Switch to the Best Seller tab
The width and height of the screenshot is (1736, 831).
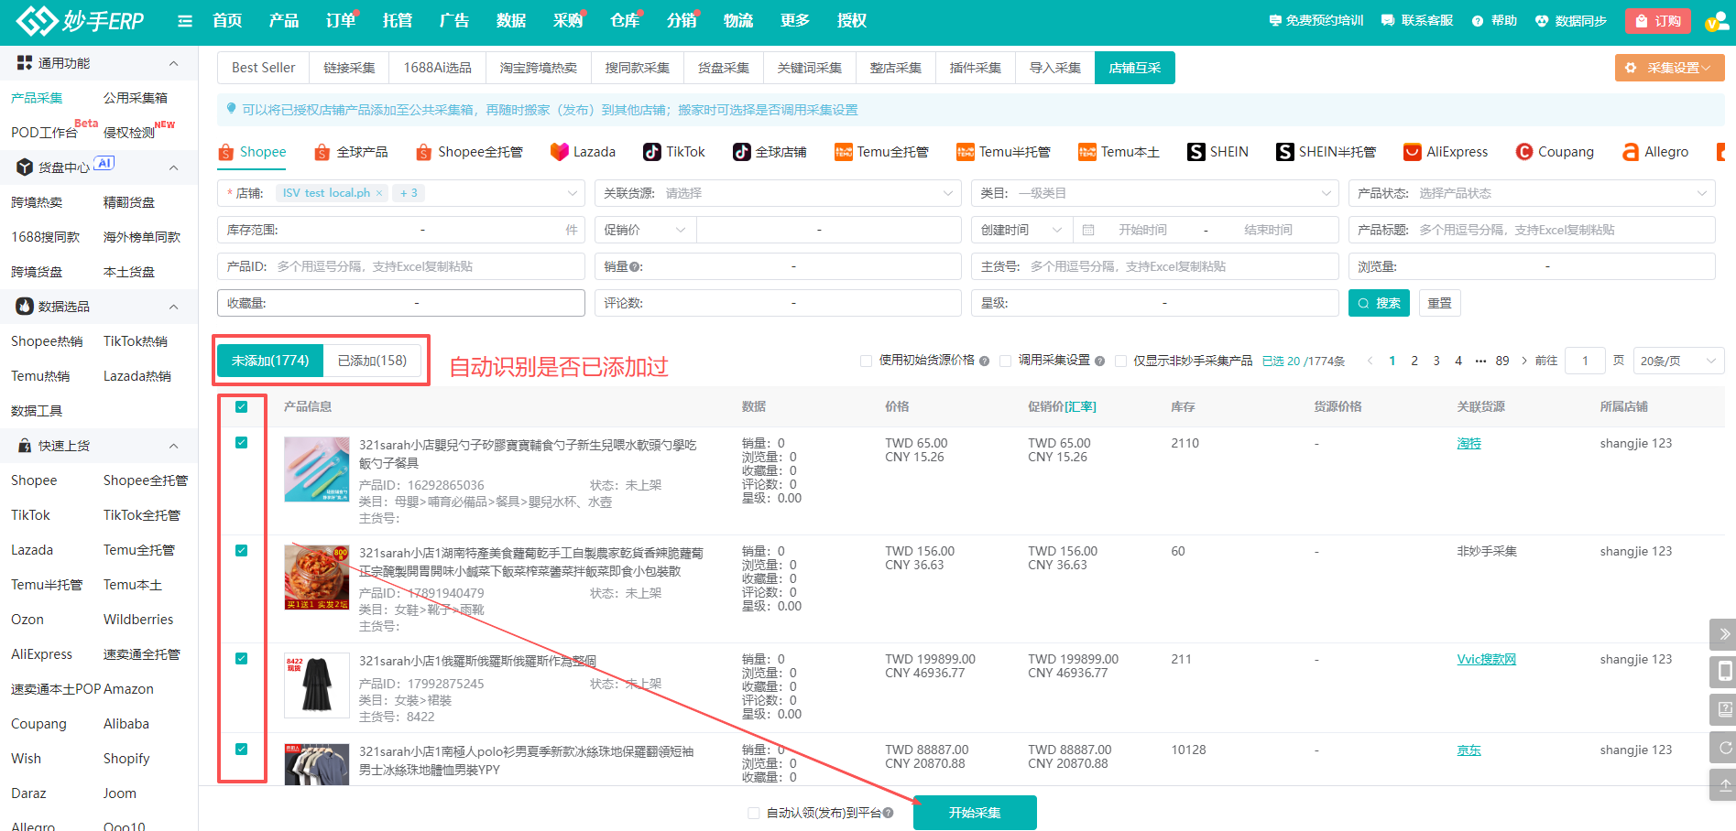(263, 68)
